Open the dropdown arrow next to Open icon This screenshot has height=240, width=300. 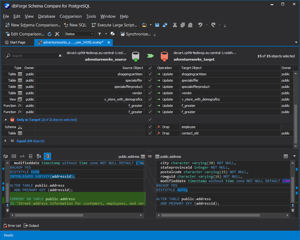[151, 25]
